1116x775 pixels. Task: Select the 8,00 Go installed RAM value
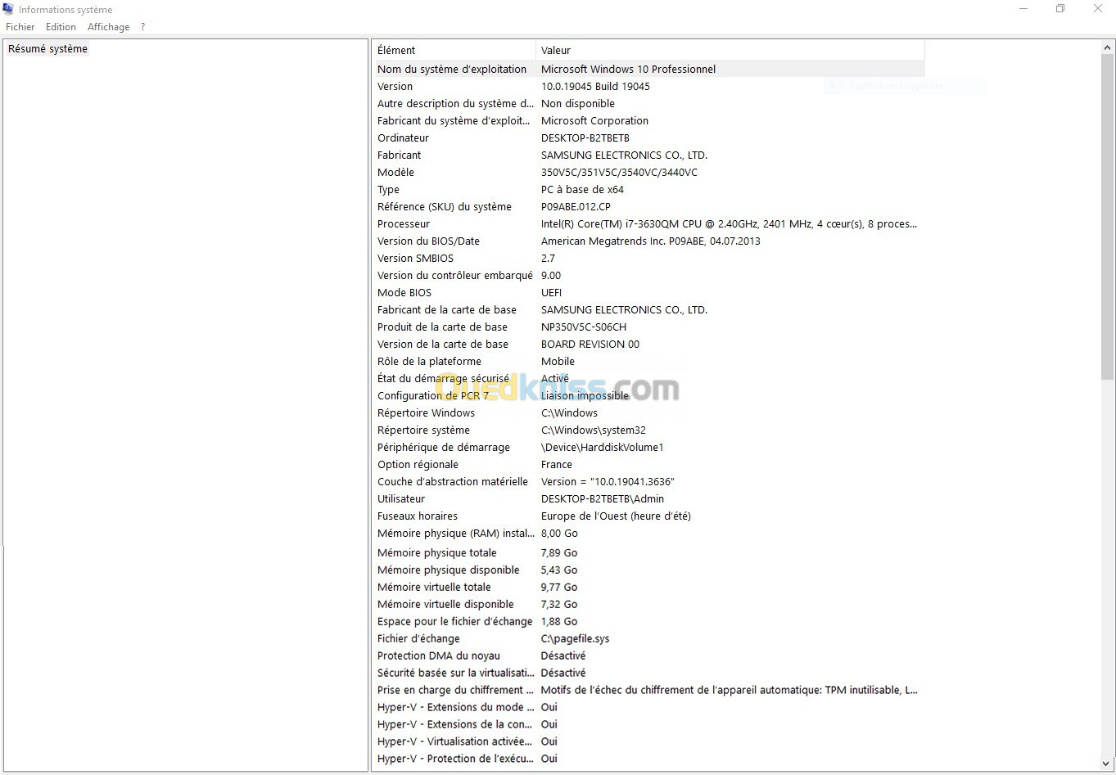pos(559,534)
